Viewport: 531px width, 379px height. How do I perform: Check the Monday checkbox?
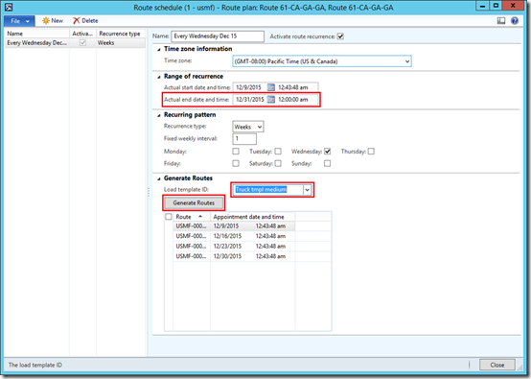(236, 152)
